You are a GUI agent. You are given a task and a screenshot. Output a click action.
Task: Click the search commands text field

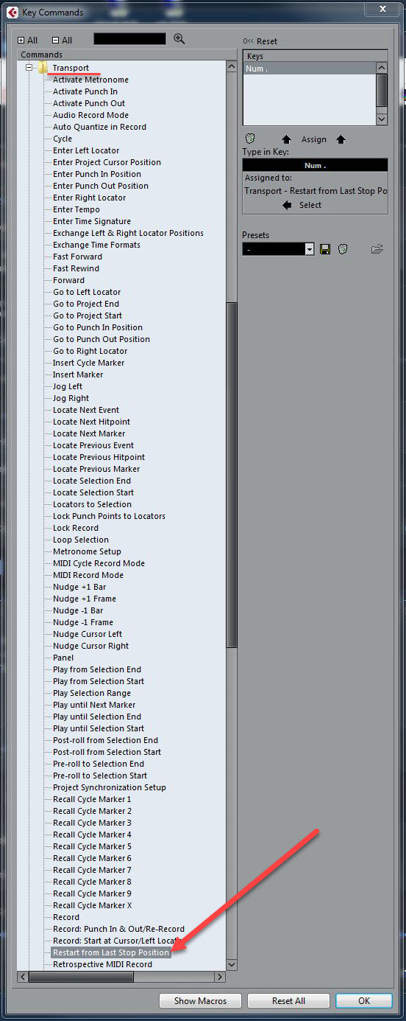129,39
